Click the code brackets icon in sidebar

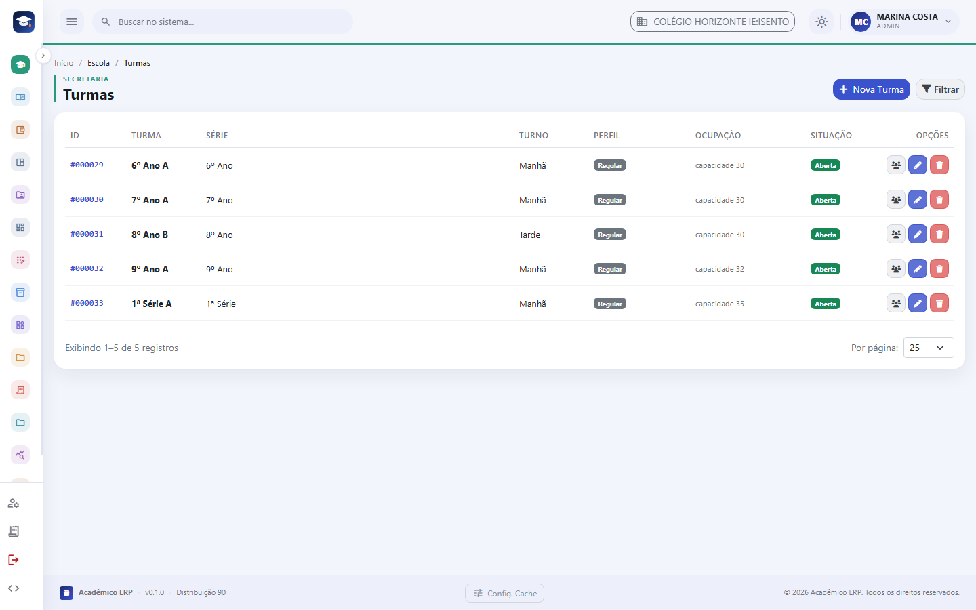[14, 588]
